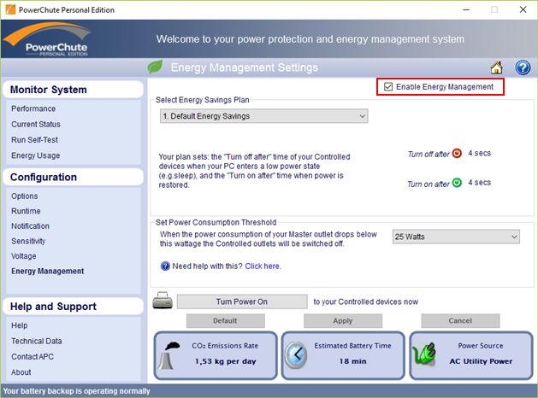Image resolution: width=538 pixels, height=398 pixels.
Task: Open the About page
Action: click(x=21, y=372)
